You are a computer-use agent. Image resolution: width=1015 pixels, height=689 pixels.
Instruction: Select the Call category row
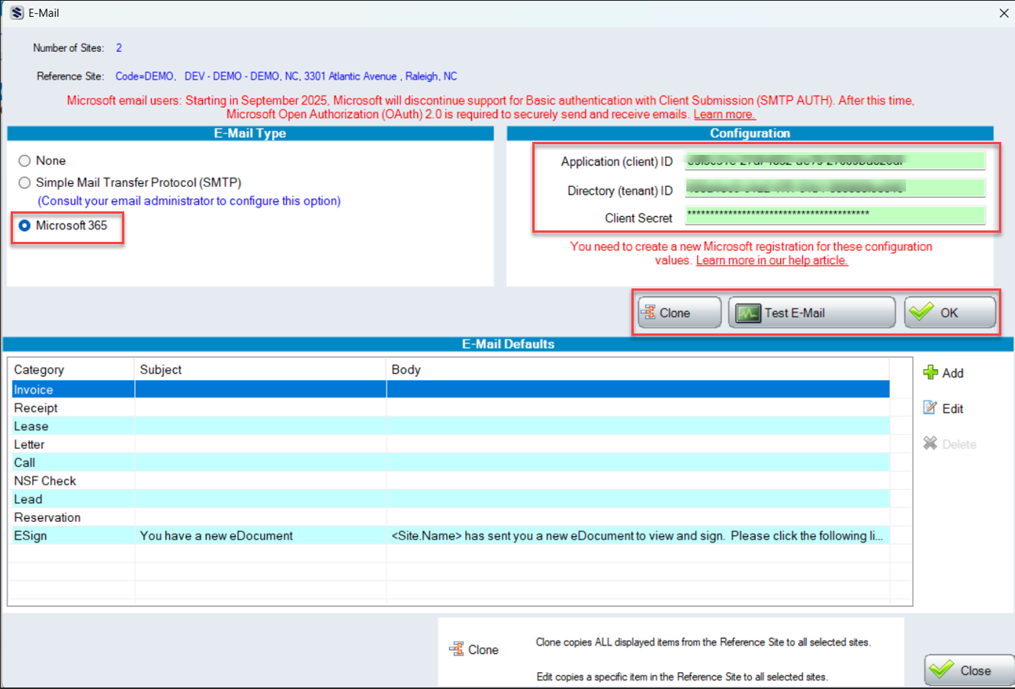click(449, 462)
